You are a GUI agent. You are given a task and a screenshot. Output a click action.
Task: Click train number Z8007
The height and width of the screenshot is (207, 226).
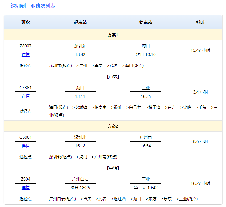tap(26, 46)
